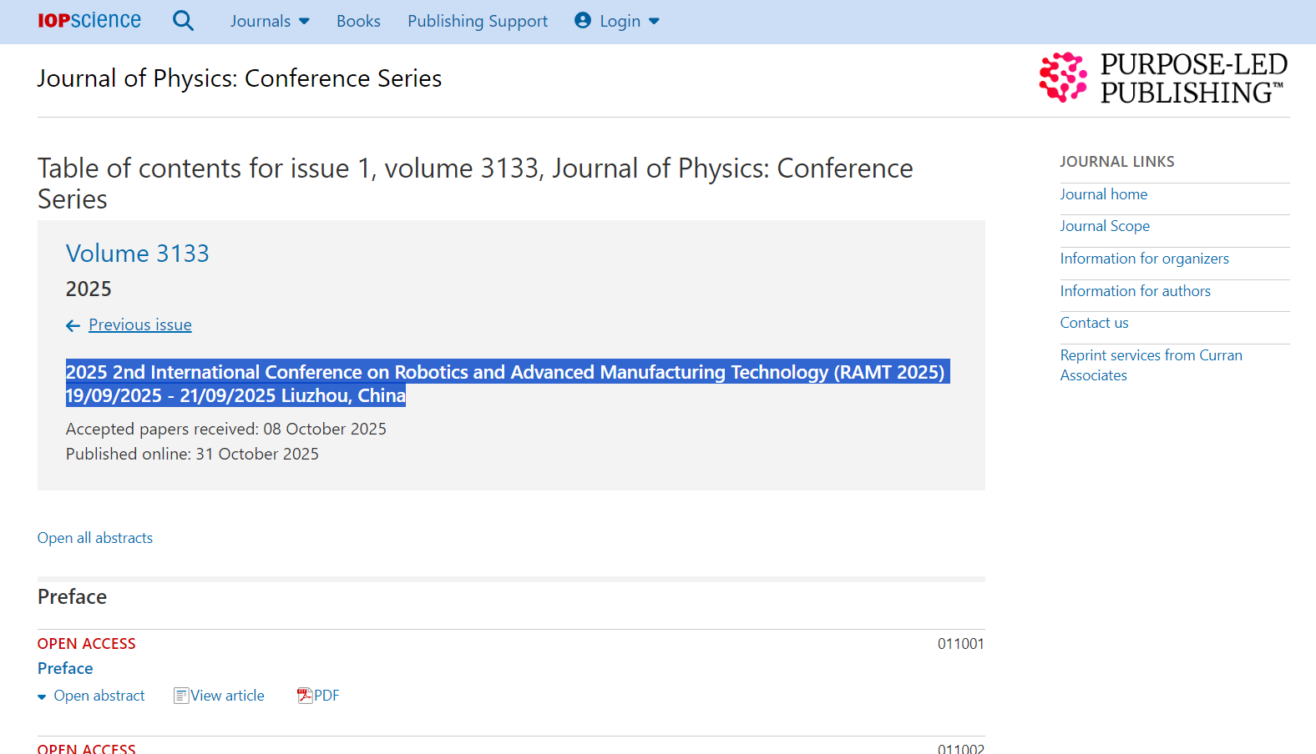
Task: Click the IOPscience logo
Action: click(89, 21)
